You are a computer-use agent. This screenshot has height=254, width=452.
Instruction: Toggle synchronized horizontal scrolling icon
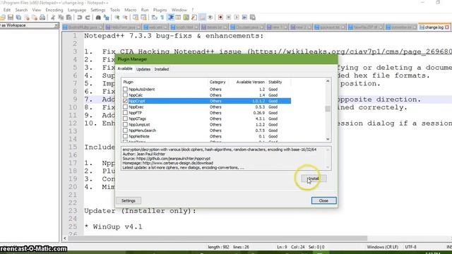(143, 18)
